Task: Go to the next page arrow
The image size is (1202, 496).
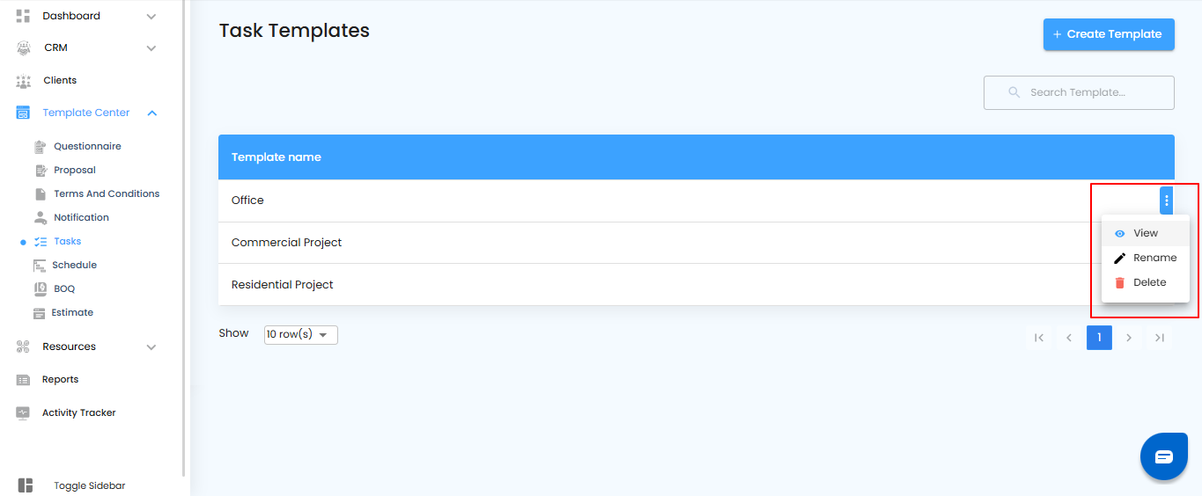Action: pos(1129,338)
